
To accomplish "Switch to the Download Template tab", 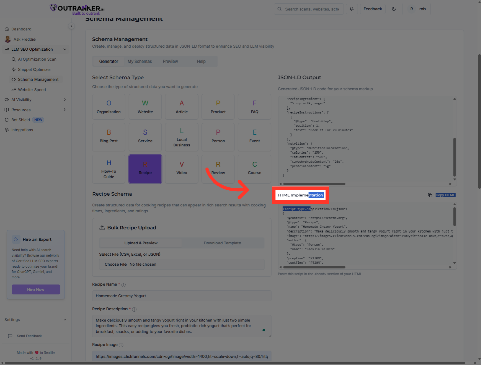I will pyautogui.click(x=222, y=243).
